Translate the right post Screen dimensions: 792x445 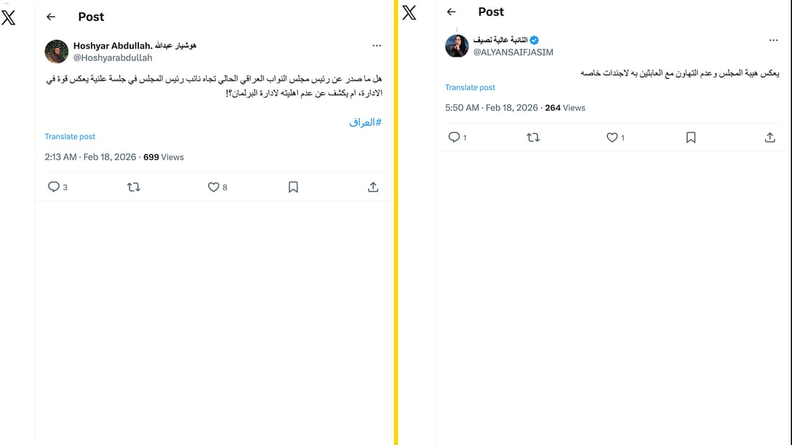point(470,87)
